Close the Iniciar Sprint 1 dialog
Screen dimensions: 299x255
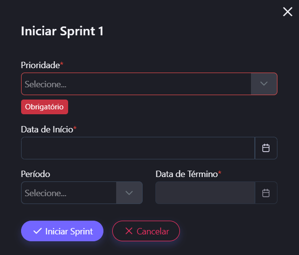[288, 12]
